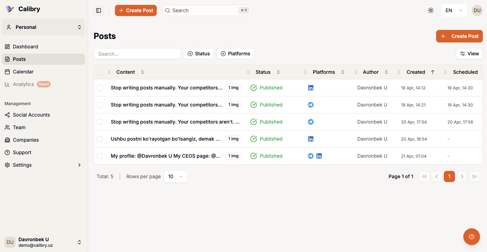Open post "My profile: @Davronbek U My CEOS page"
Viewport: 487px width, 252px height.
166,156
